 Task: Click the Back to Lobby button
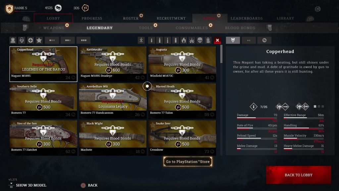click(299, 175)
